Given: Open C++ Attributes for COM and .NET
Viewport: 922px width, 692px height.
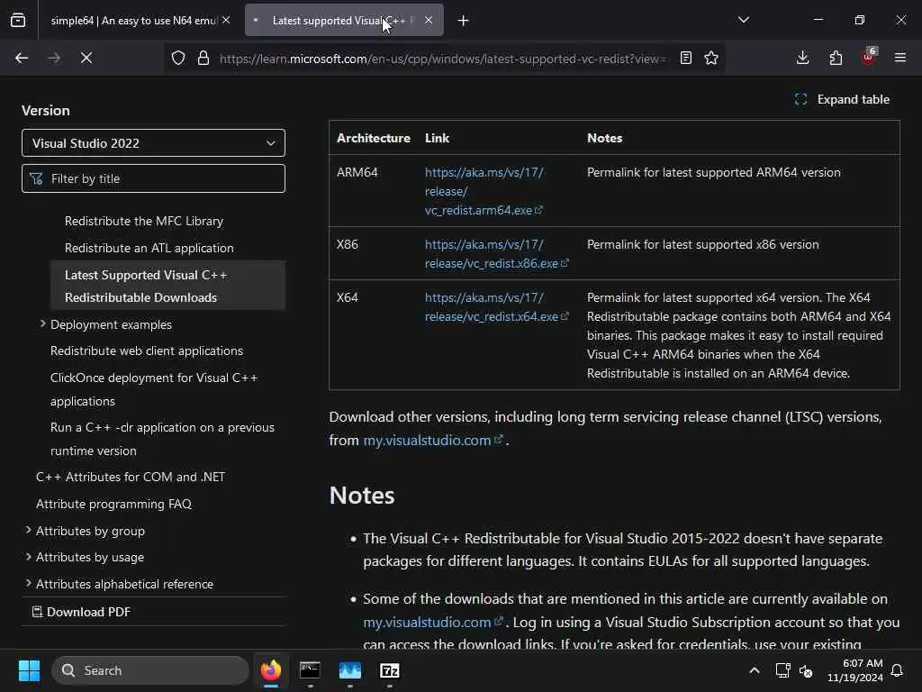Looking at the screenshot, I should point(131,478).
